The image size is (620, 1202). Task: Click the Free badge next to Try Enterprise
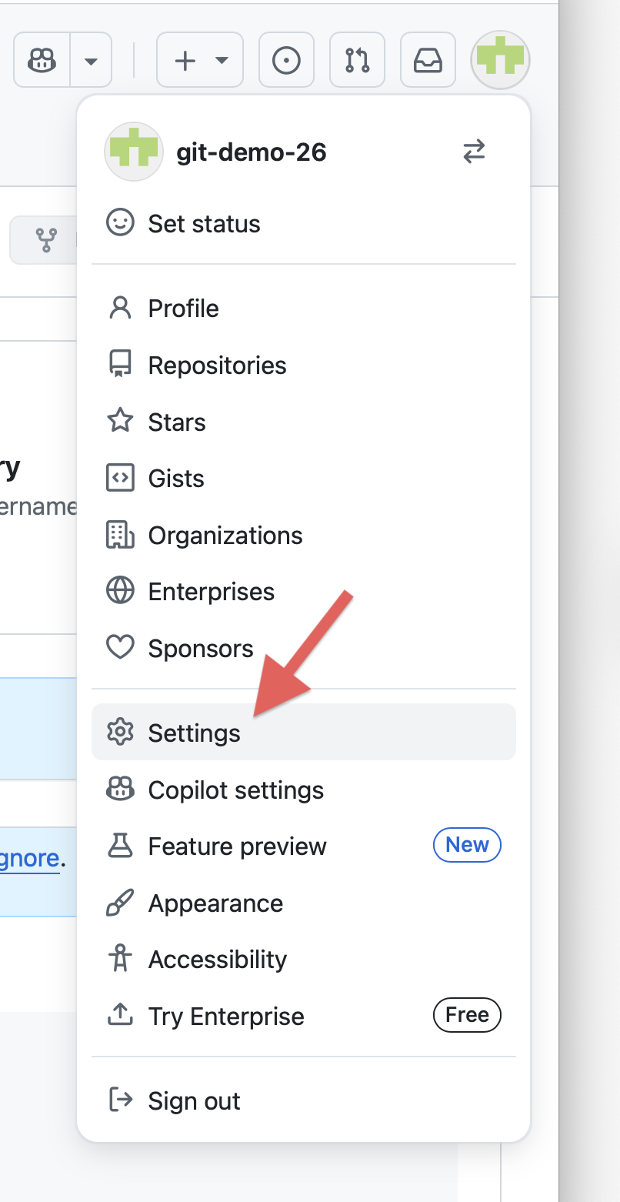tap(467, 1015)
